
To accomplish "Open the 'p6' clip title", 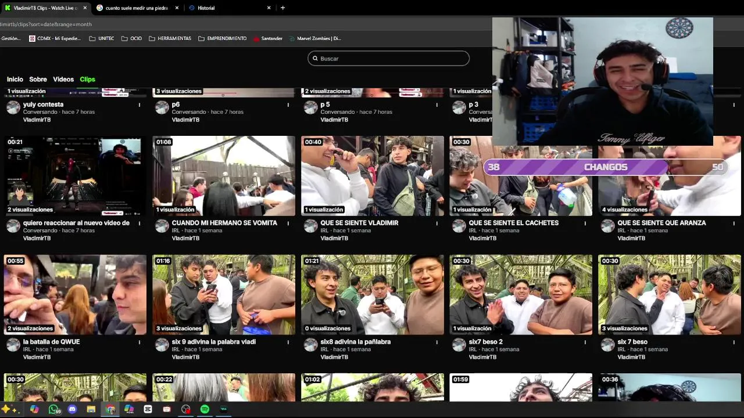I will (176, 105).
